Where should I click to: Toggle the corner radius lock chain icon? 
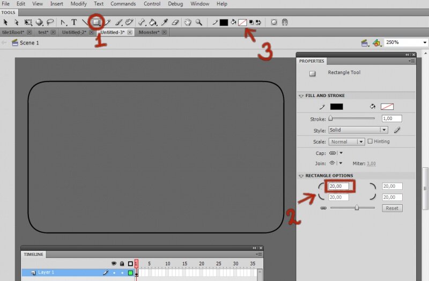(323, 208)
